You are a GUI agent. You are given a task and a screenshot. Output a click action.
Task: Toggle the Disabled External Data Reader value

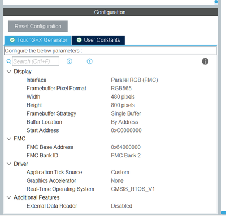pyautogui.click(x=121, y=206)
